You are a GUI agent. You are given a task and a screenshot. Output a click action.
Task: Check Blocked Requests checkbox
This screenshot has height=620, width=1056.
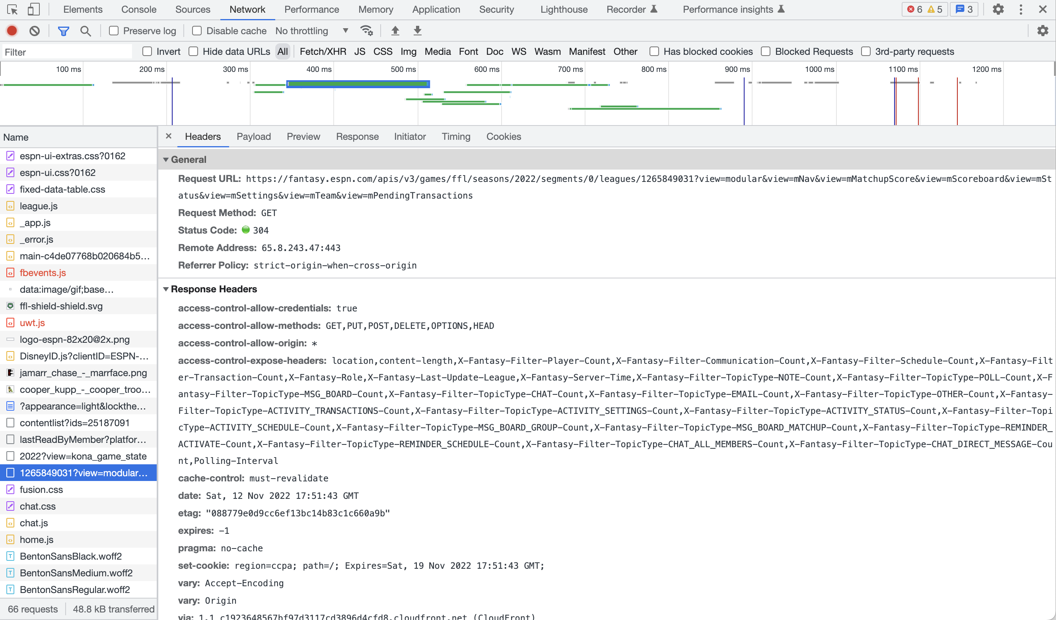coord(766,52)
